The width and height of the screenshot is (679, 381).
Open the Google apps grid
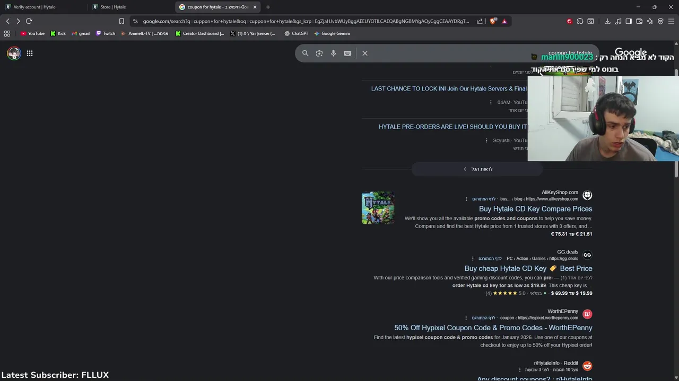click(x=30, y=53)
